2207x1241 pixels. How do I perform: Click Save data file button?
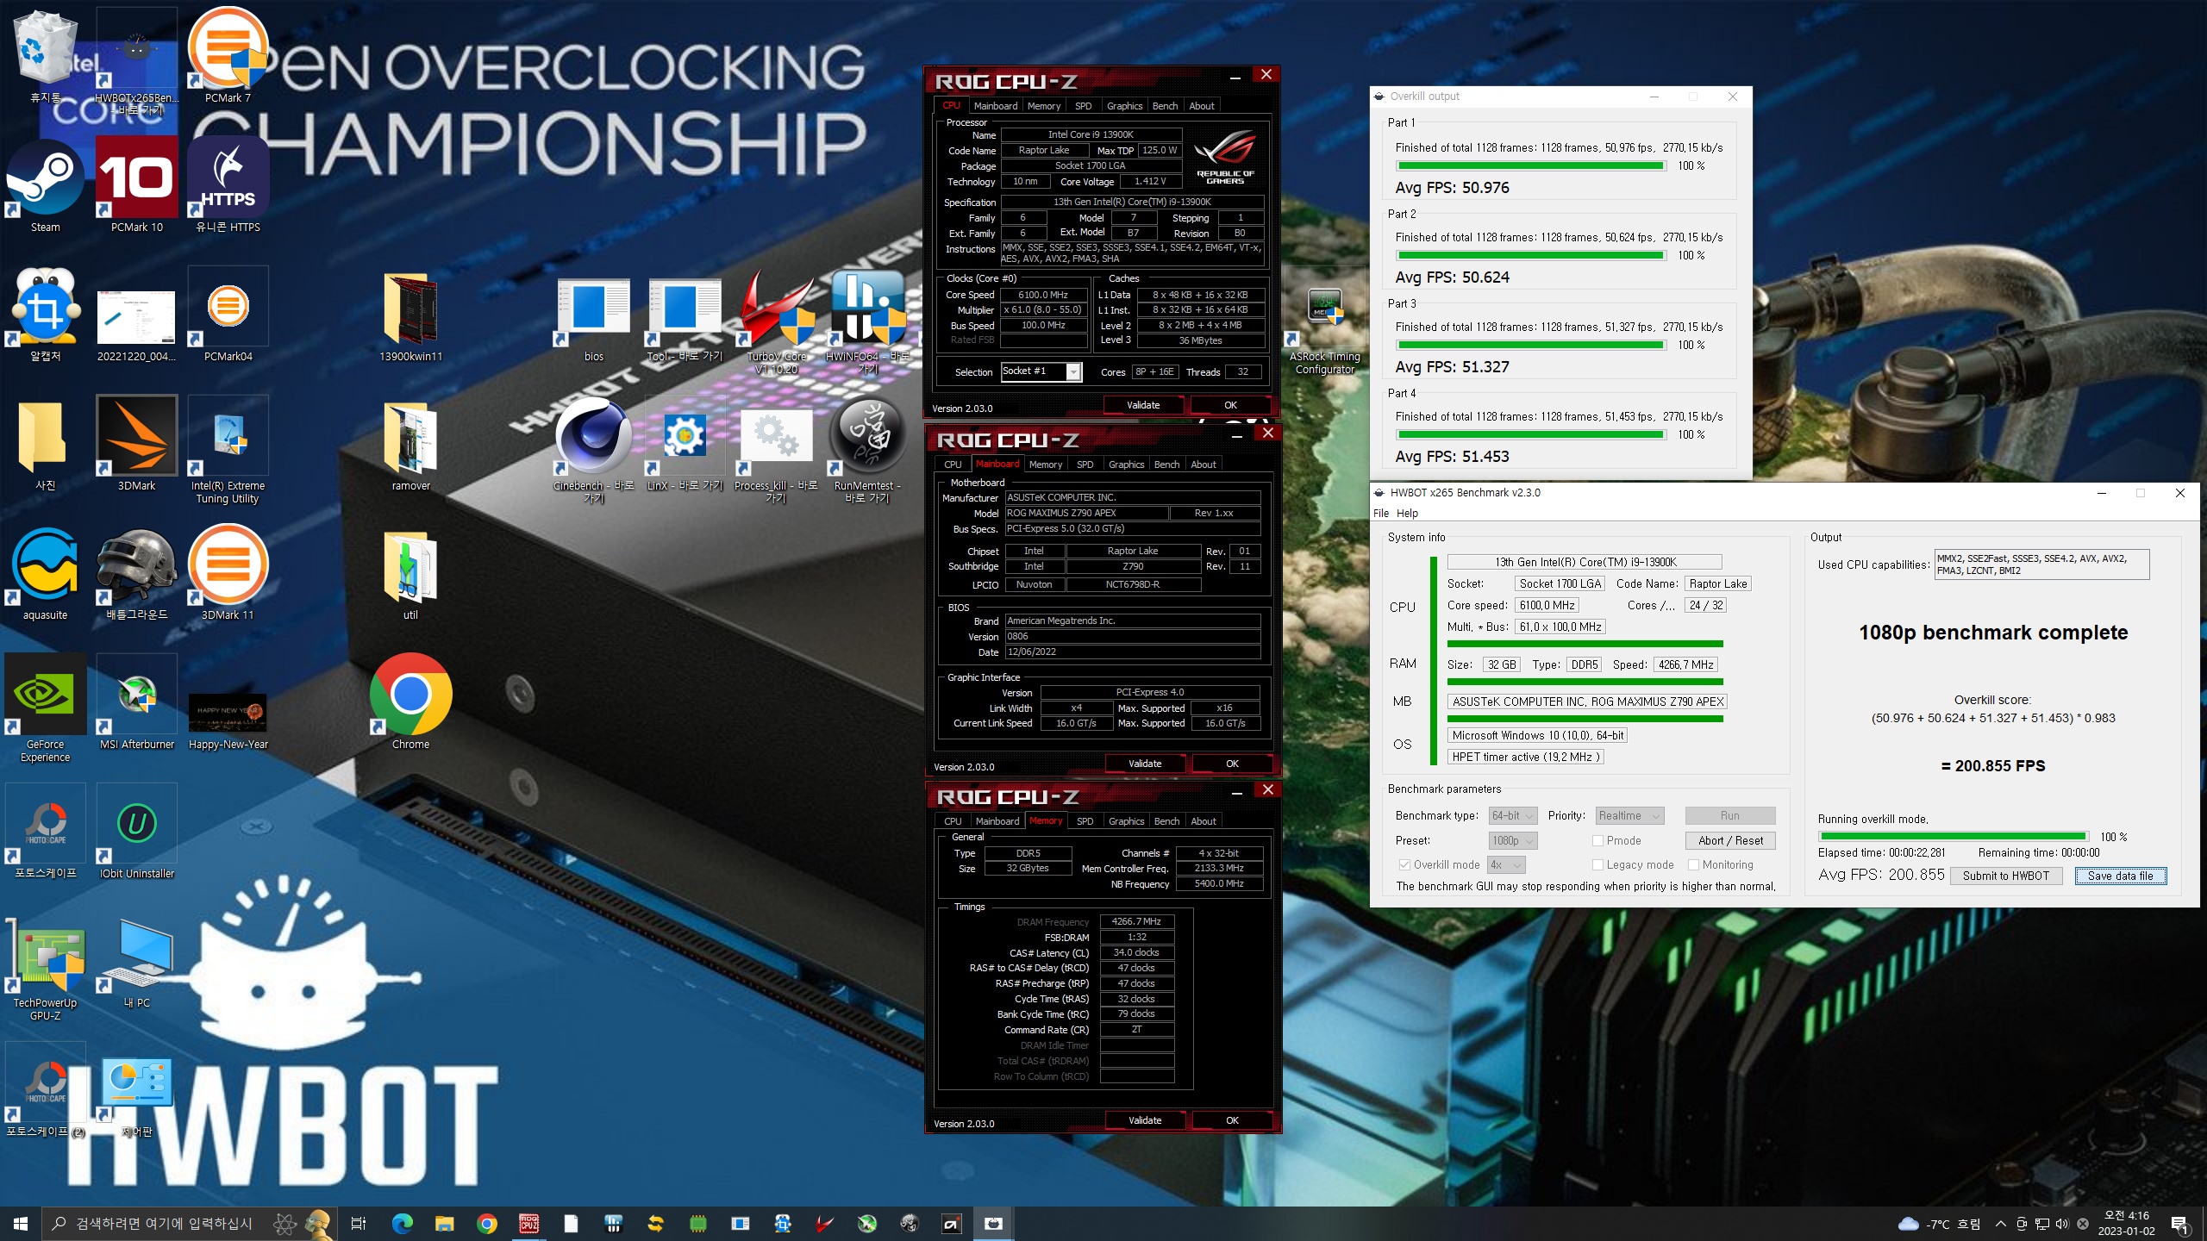pyautogui.click(x=2120, y=876)
